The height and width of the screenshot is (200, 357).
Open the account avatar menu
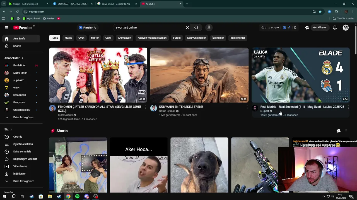click(346, 27)
